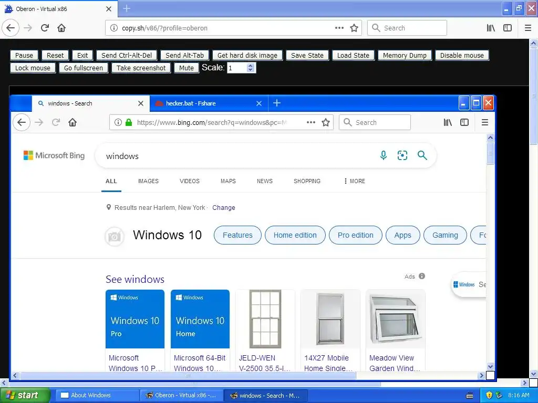Mute the emulator sound

(187, 68)
